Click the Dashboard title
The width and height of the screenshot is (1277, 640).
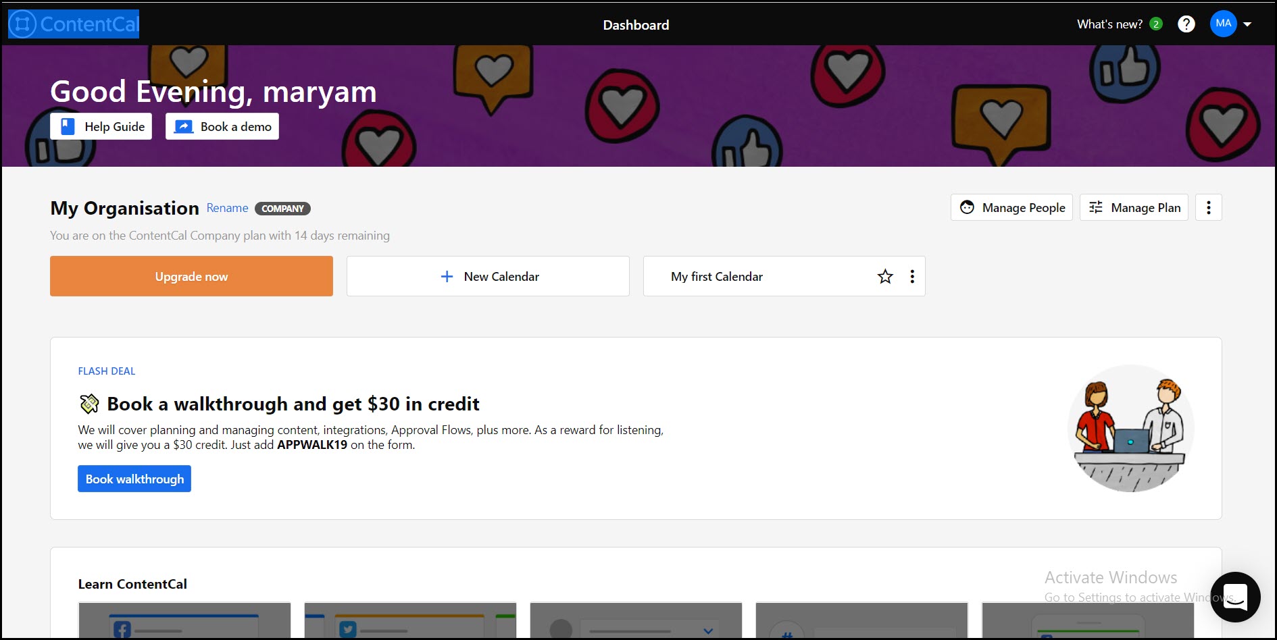(x=636, y=25)
